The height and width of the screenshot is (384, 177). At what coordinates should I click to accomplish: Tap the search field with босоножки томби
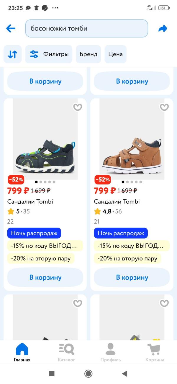point(86,28)
